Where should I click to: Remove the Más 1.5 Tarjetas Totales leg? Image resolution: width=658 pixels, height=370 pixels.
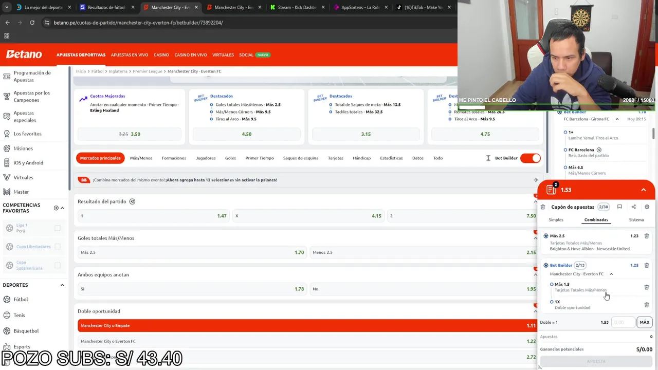[x=647, y=287]
